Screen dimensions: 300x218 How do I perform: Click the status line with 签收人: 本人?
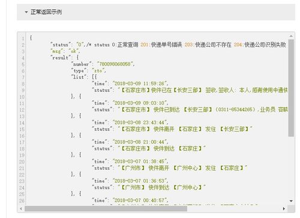(x=190, y=90)
